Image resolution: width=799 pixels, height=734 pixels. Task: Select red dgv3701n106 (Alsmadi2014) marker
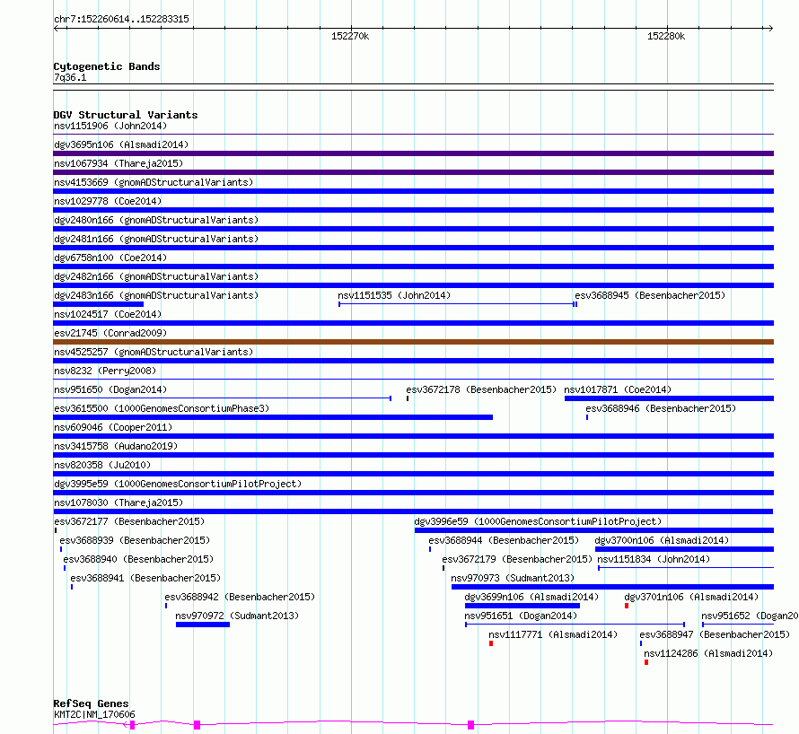coord(627,606)
